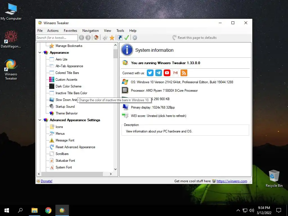Click the taskbar search magnifier
The height and width of the screenshot is (216, 288).
[x=20, y=210]
